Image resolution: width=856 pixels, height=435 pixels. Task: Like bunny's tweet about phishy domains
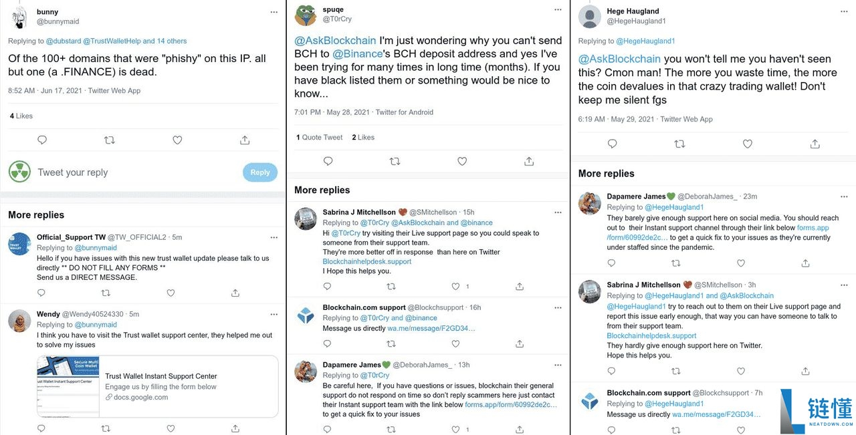pyautogui.click(x=177, y=140)
